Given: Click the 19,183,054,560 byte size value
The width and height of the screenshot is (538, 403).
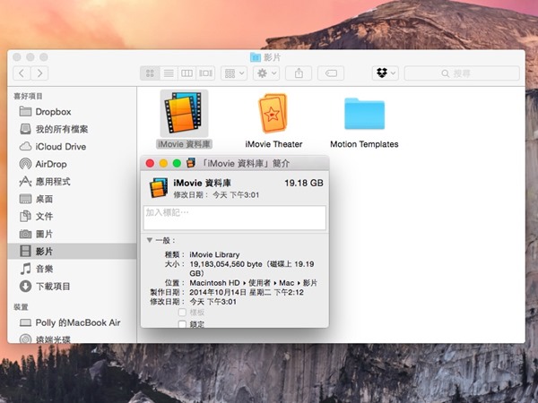Looking at the screenshot, I should 252,269.
